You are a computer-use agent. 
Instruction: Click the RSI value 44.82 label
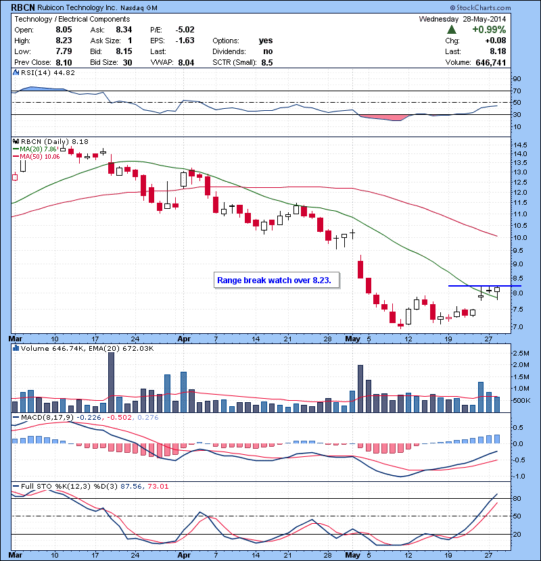coord(64,73)
